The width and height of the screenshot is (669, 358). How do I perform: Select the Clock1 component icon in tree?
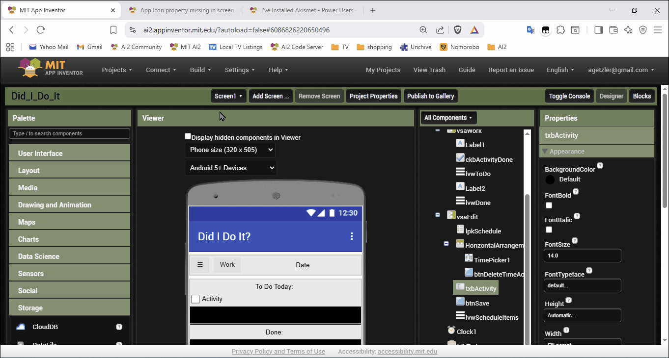[451, 331]
